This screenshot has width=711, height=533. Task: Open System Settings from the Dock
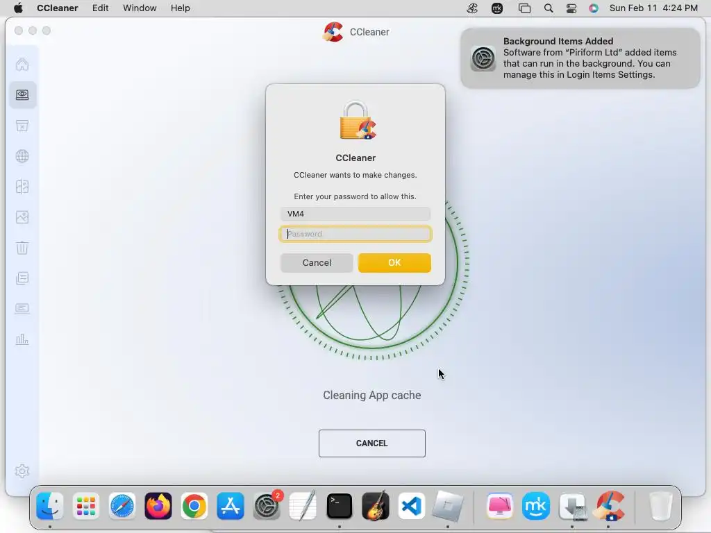[267, 506]
